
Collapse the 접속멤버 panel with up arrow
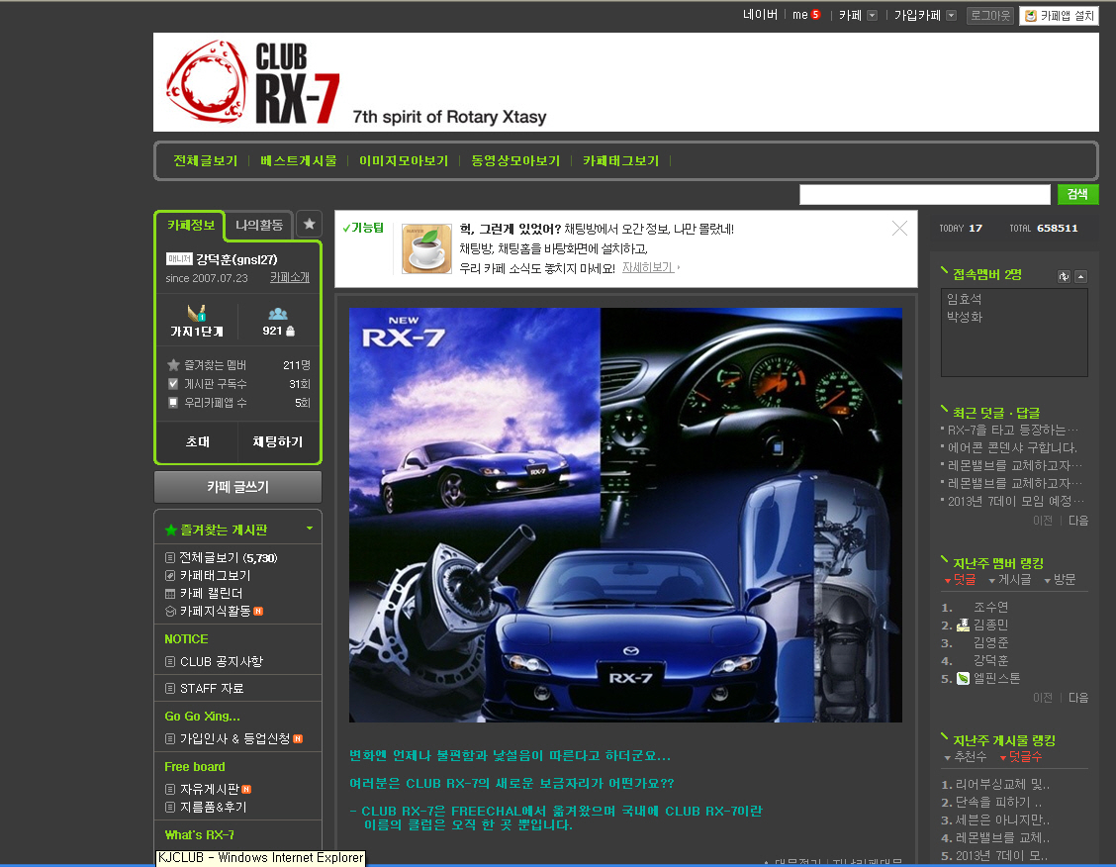click(1080, 276)
